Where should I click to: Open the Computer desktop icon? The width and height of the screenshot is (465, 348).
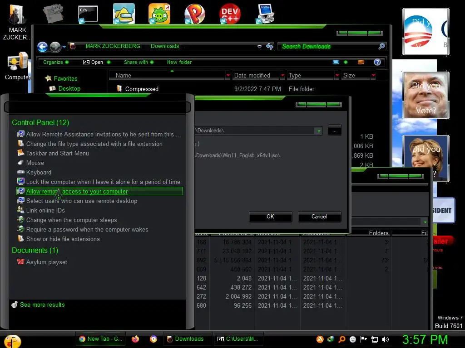tap(17, 65)
